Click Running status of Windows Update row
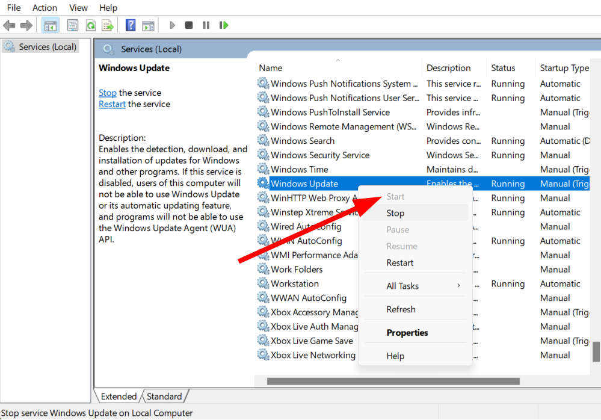This screenshot has width=601, height=420. tap(508, 184)
